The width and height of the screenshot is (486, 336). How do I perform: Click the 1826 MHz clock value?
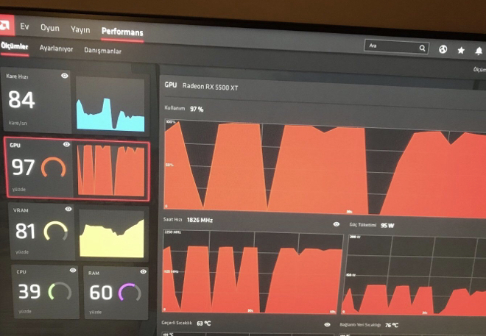pyautogui.click(x=200, y=220)
